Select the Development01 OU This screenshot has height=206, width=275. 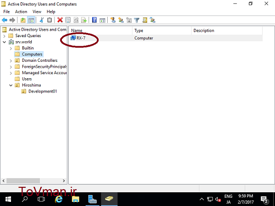(x=39, y=91)
